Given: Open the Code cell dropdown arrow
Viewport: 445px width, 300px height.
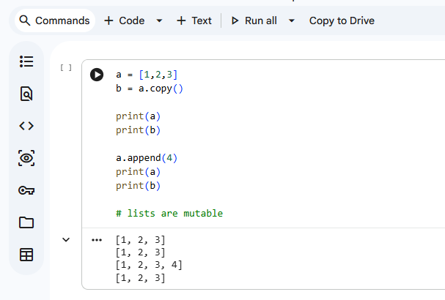Looking at the screenshot, I should pos(160,20).
